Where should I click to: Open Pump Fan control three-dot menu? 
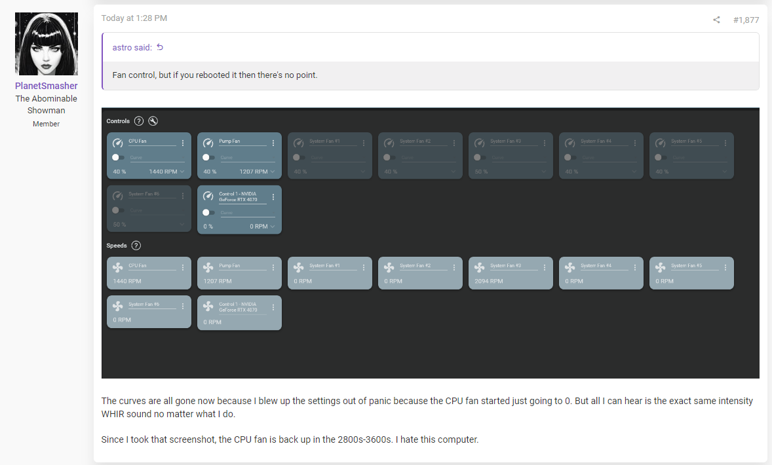tap(273, 143)
